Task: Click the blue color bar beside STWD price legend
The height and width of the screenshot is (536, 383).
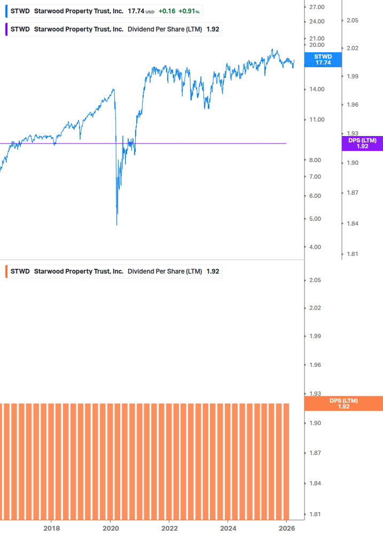Action: pos(6,11)
